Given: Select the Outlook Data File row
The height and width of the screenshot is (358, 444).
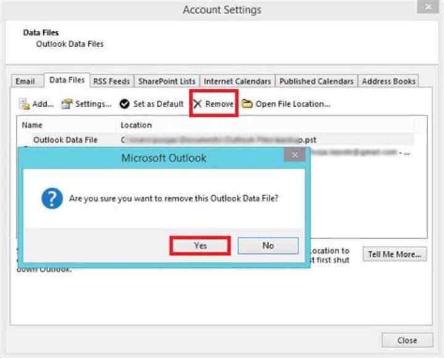Looking at the screenshot, I should [x=65, y=140].
